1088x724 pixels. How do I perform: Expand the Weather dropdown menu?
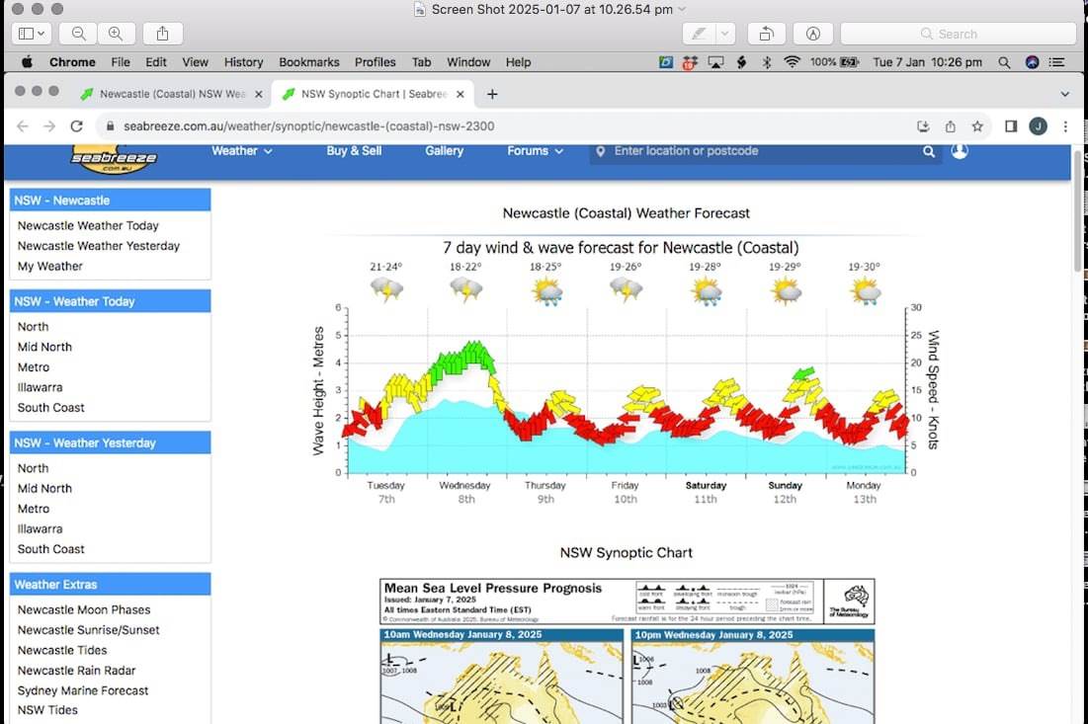tap(241, 151)
